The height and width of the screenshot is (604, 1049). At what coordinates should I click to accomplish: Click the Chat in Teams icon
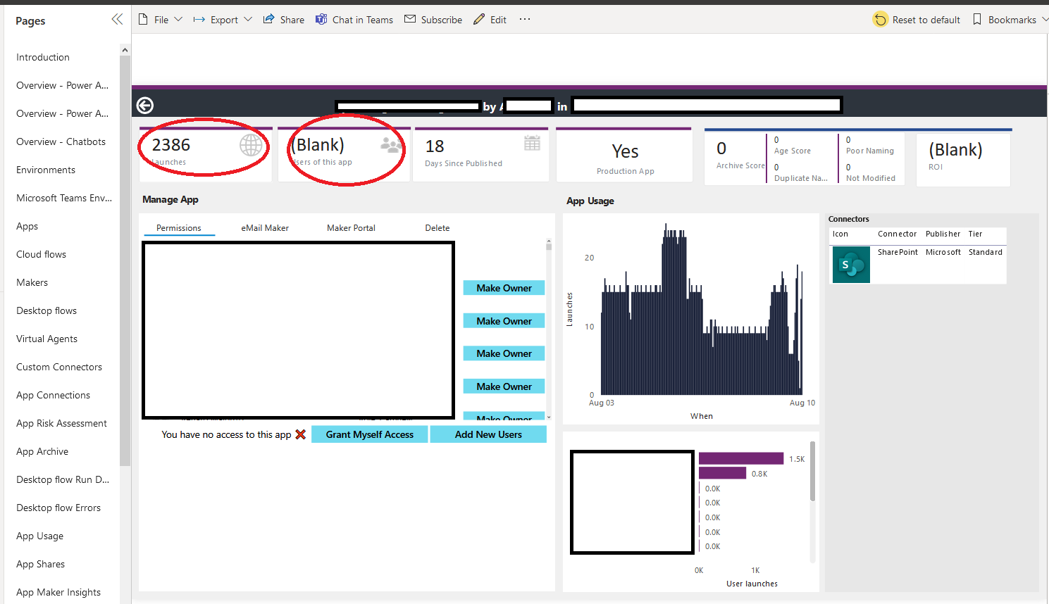click(x=321, y=19)
